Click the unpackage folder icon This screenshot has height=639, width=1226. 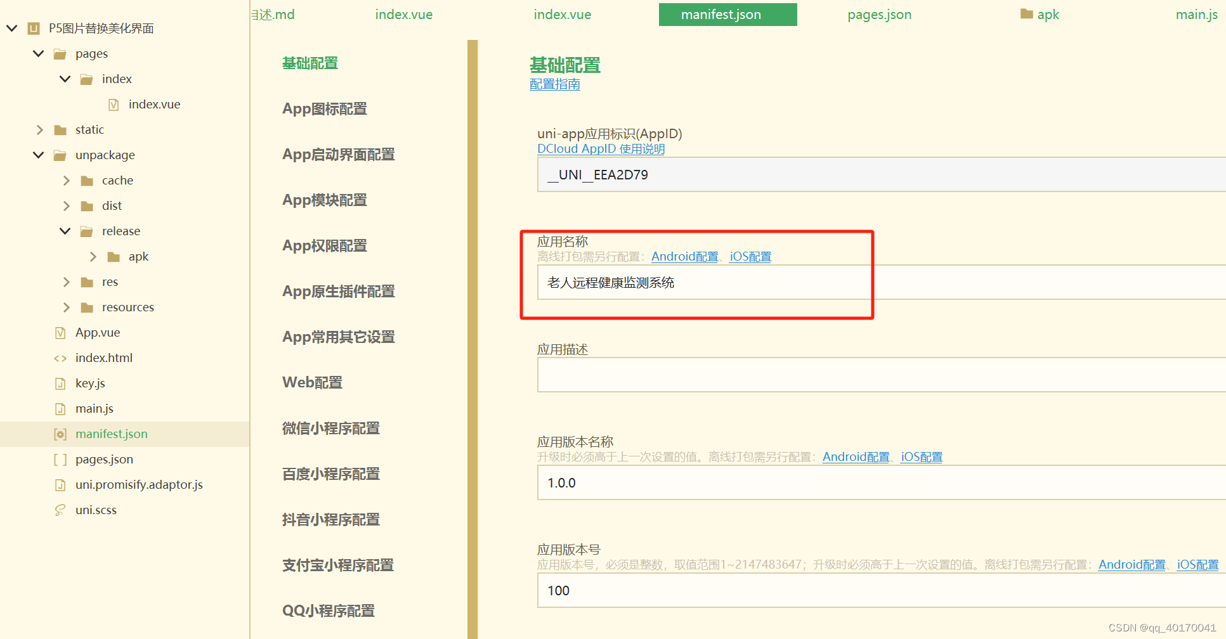click(60, 155)
